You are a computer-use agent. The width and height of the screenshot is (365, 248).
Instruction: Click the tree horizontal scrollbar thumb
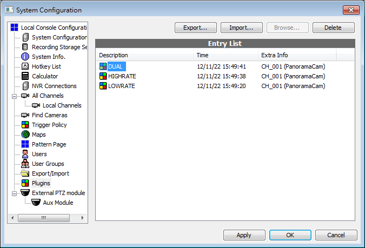click(x=44, y=218)
